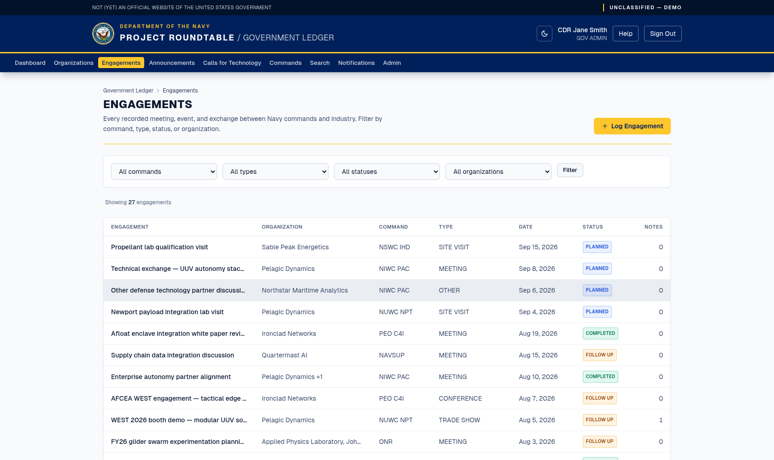774x460 pixels.
Task: Open the All commands dropdown
Action: 164,172
